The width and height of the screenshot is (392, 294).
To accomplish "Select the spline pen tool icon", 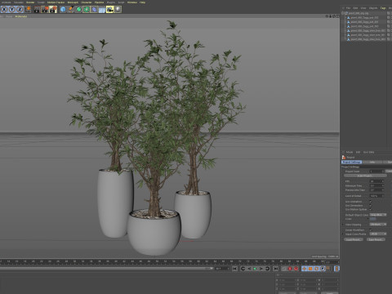I will pyautogui.click(x=71, y=10).
